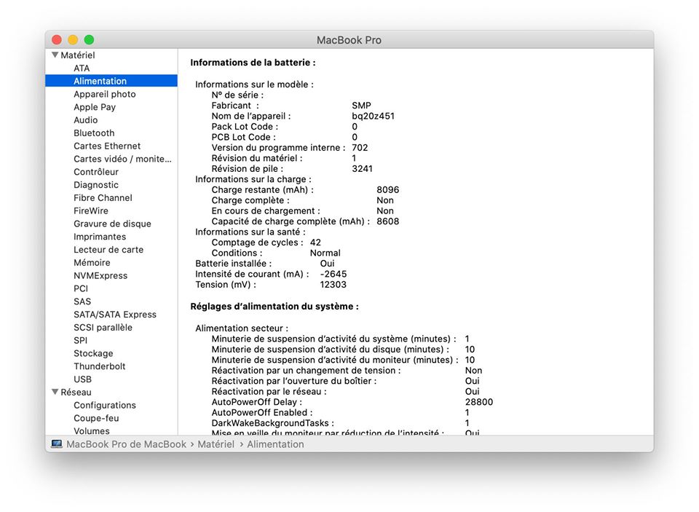Image resolution: width=699 pixels, height=512 pixels.
Task: Click the Conditions value Normal
Action: 325,253
